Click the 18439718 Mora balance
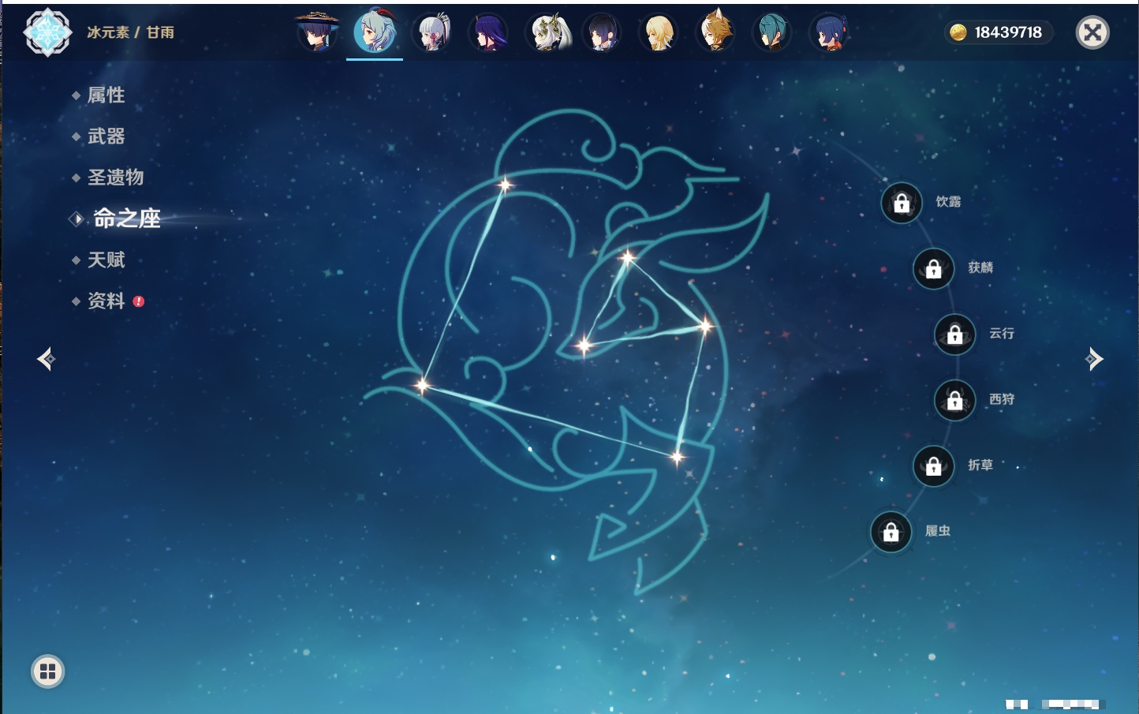This screenshot has width=1139, height=714. point(1008,32)
